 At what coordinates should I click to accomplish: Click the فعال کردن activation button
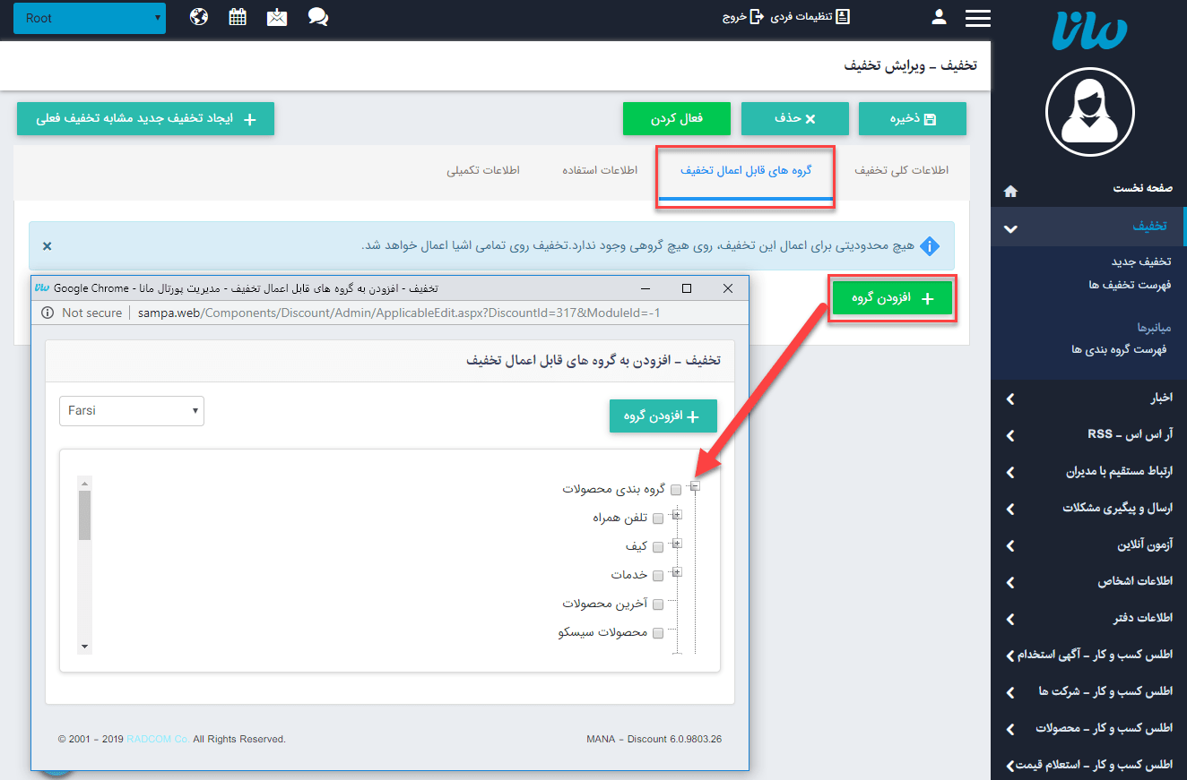[x=676, y=117]
